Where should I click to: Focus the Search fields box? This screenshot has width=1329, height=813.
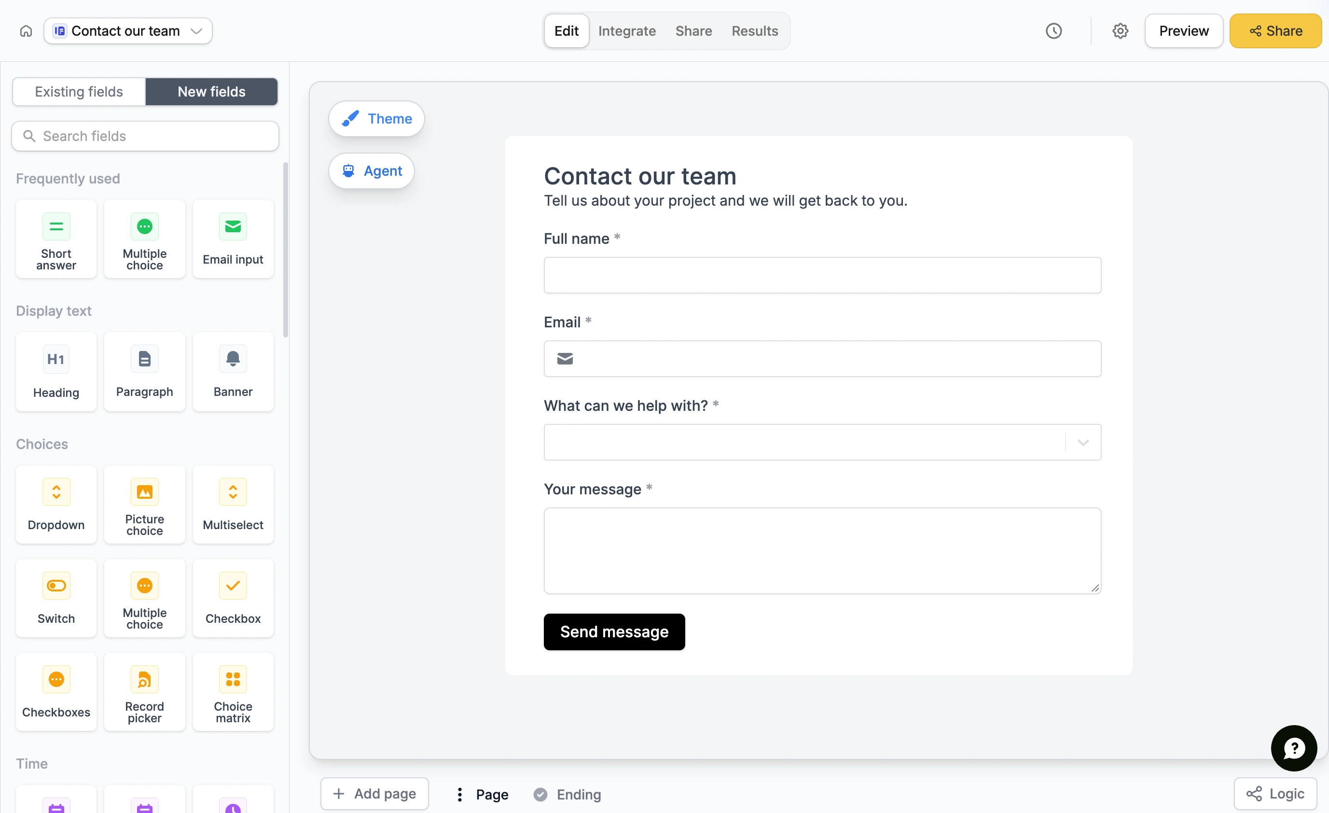(145, 136)
